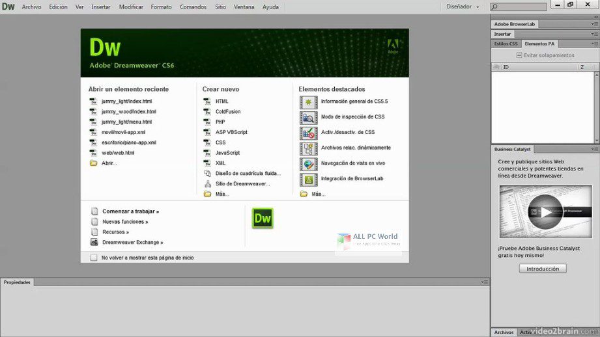This screenshot has height=337, width=600.
Task: Click the Dw application logo in menu bar
Action: (x=8, y=7)
